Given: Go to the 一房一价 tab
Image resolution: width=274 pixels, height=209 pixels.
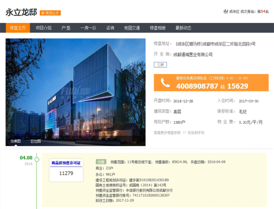Looking at the screenshot, I should pyautogui.click(x=88, y=28).
